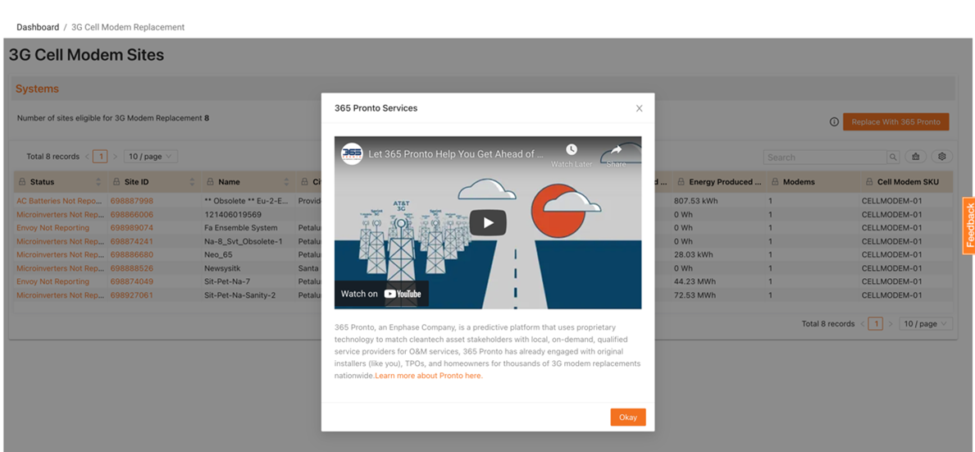Image resolution: width=975 pixels, height=452 pixels.
Task: Click AC Batteries Not Reporting status link
Action: coord(60,201)
